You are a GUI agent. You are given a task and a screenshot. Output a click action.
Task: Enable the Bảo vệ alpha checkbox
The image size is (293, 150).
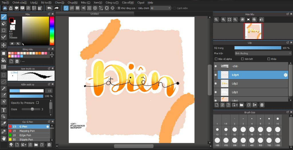tap(216, 59)
